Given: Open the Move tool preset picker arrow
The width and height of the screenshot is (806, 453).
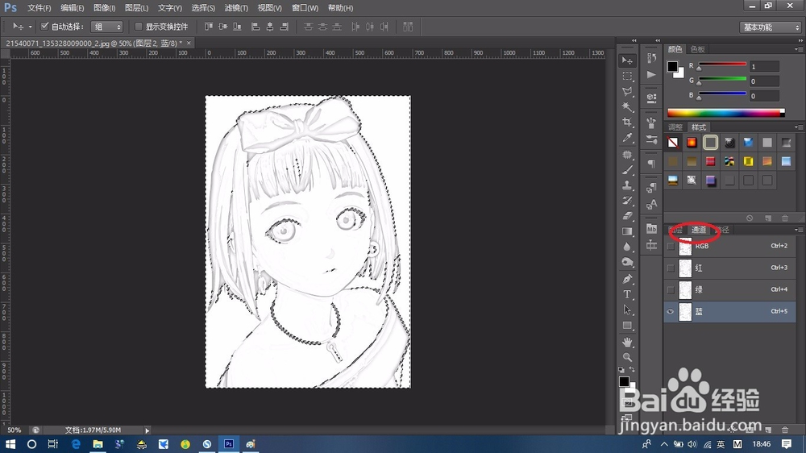Looking at the screenshot, I should point(30,27).
